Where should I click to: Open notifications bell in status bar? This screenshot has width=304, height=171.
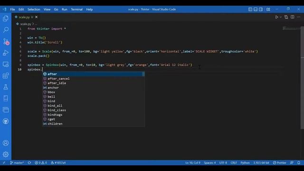pyautogui.click(x=299, y=162)
